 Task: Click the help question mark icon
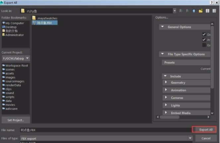pos(211,2)
